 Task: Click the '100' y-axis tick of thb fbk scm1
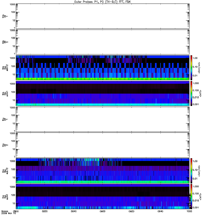(x=13, y=92)
